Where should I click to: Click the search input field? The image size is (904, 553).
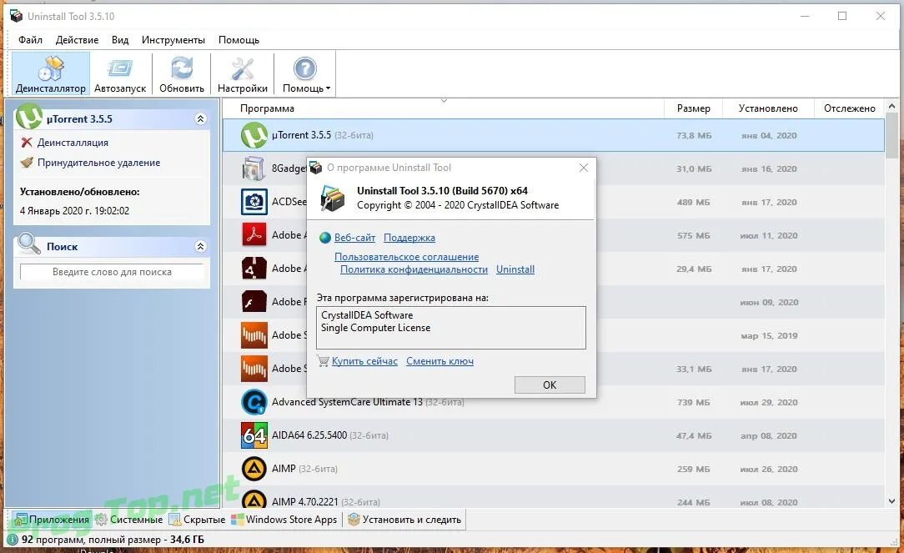pos(112,272)
